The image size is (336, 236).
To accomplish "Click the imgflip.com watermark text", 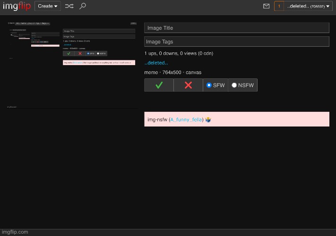I will [x=14, y=232].
